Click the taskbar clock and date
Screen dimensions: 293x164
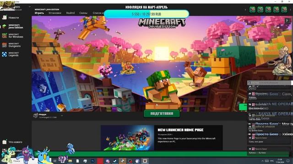point(280,161)
